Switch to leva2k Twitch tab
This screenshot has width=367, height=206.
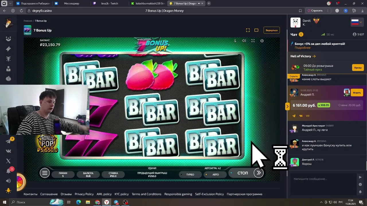[x=110, y=3]
